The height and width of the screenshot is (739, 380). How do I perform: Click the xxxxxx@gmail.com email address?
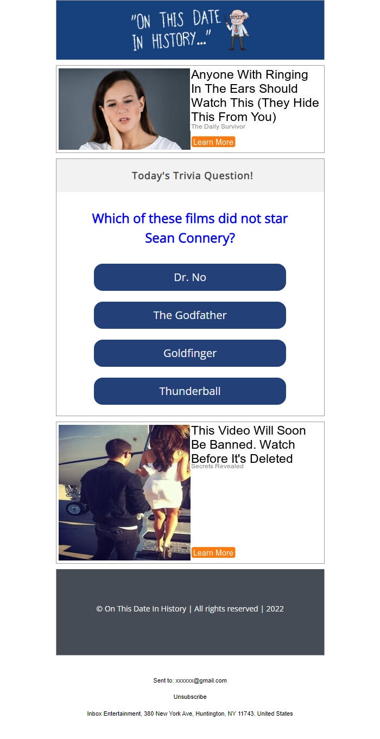pyautogui.click(x=201, y=680)
